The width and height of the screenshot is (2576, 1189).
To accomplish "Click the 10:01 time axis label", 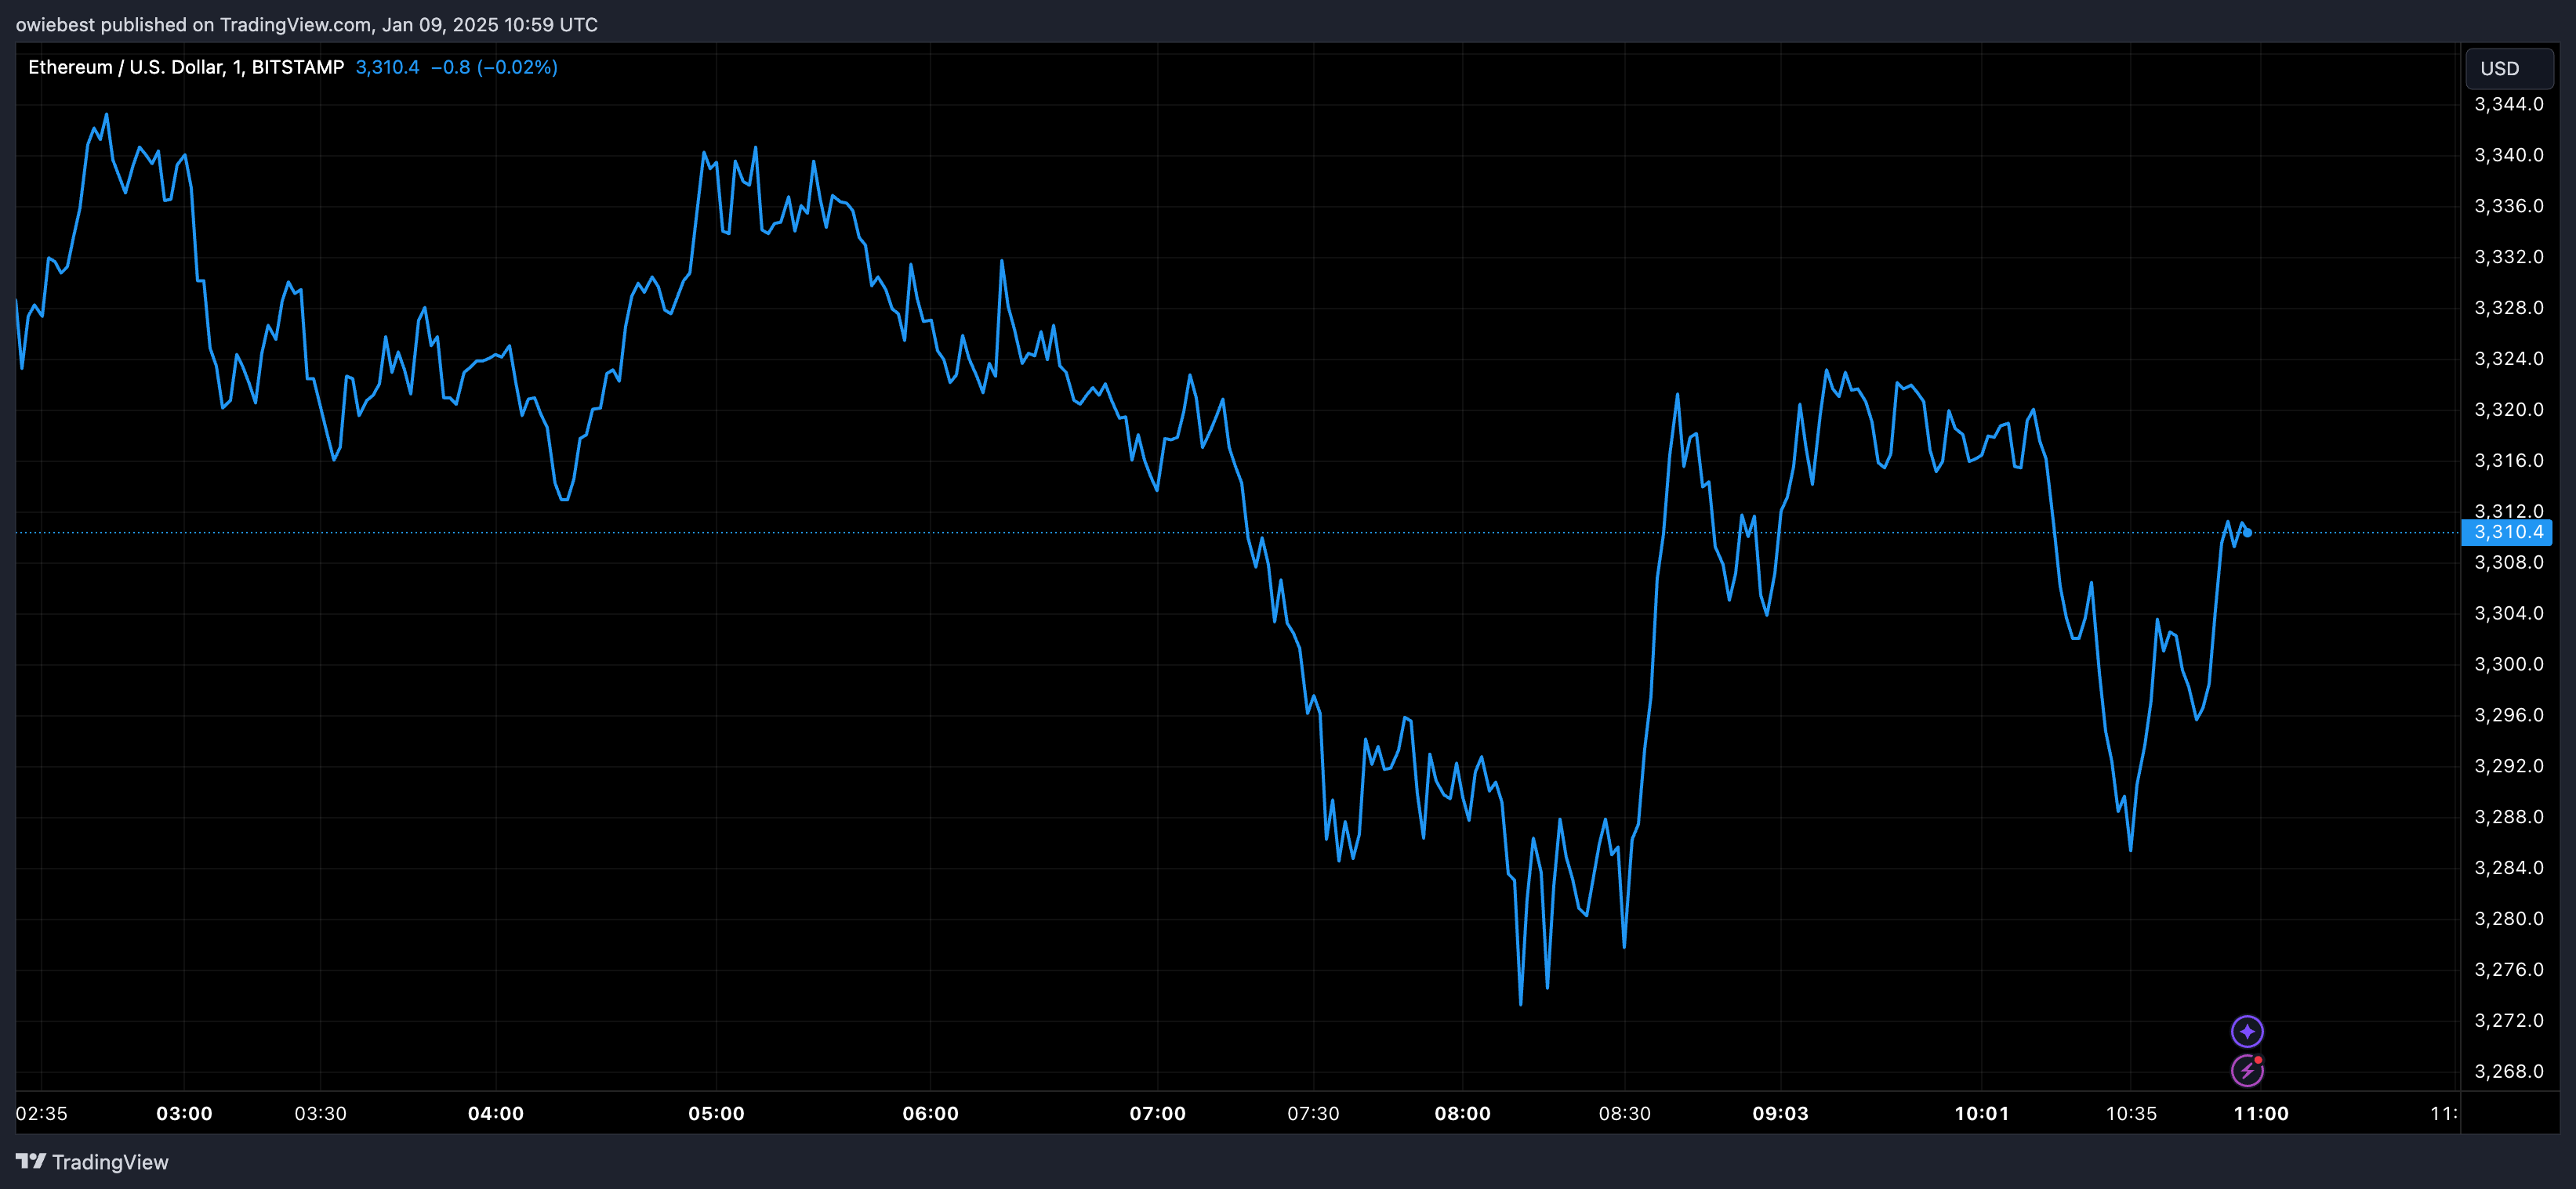I will [x=1981, y=1113].
